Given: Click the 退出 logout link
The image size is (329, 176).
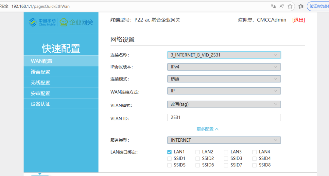Looking at the screenshot, I should pos(299,20).
